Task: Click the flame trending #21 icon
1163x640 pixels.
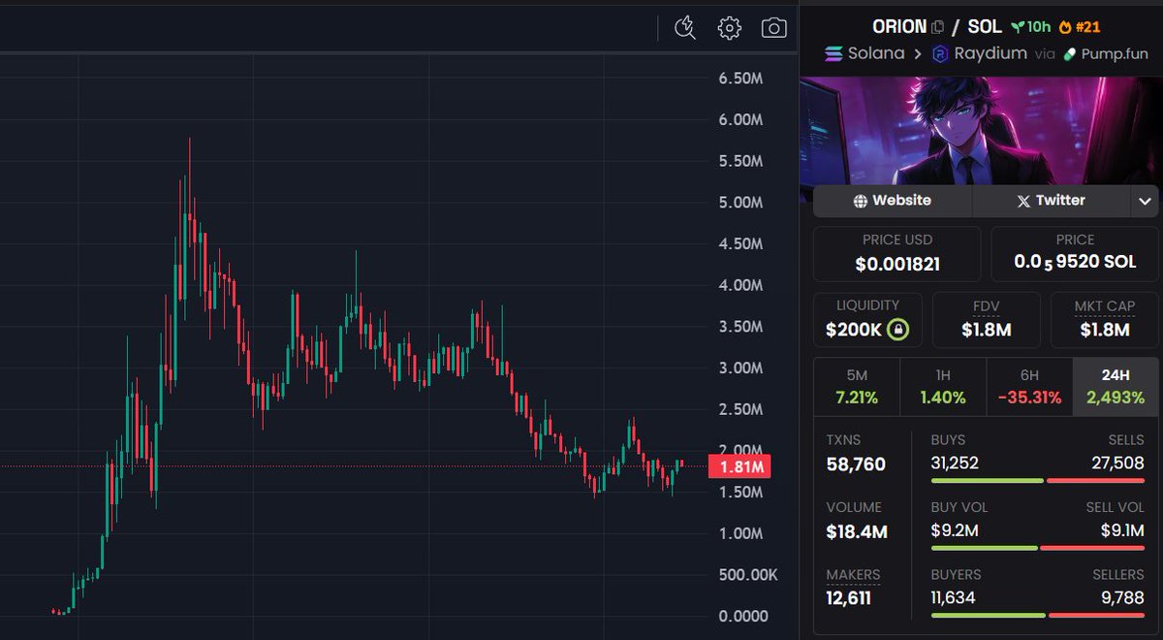Action: (x=1065, y=27)
